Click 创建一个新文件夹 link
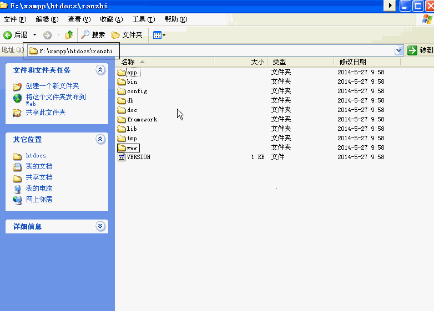The image size is (434, 311). coord(52,86)
